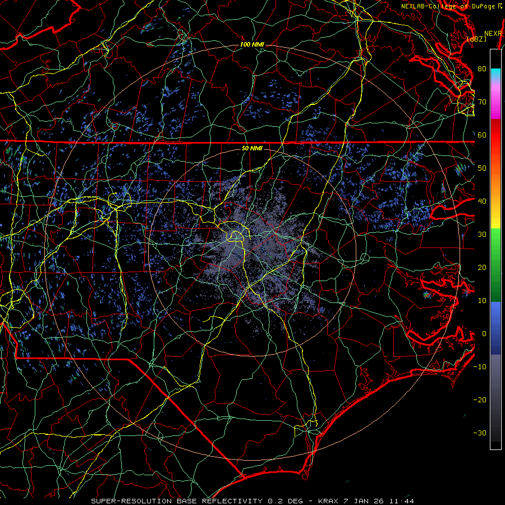Click the [dBZ] unit label above the color scale

click(x=476, y=39)
